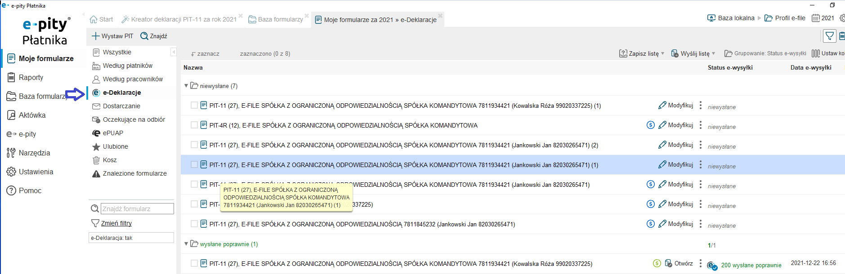
Task: Open Pomoc in the left sidebar
Action: pyautogui.click(x=24, y=190)
